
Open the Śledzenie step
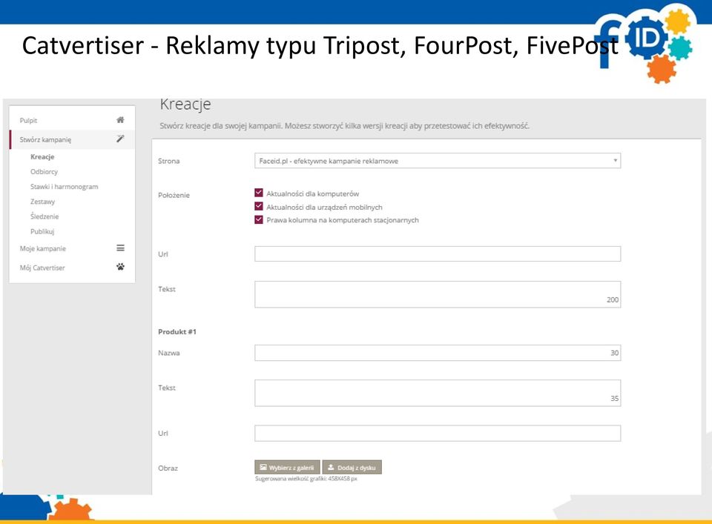[x=44, y=216]
